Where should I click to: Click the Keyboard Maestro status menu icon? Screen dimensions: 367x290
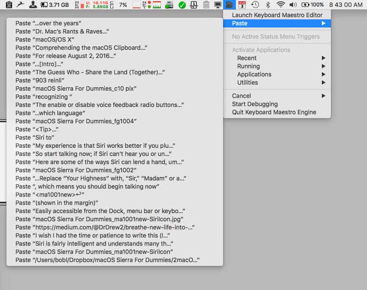(229, 5)
